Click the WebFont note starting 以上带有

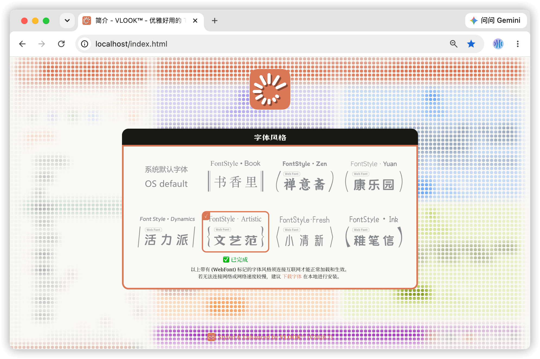point(269,269)
